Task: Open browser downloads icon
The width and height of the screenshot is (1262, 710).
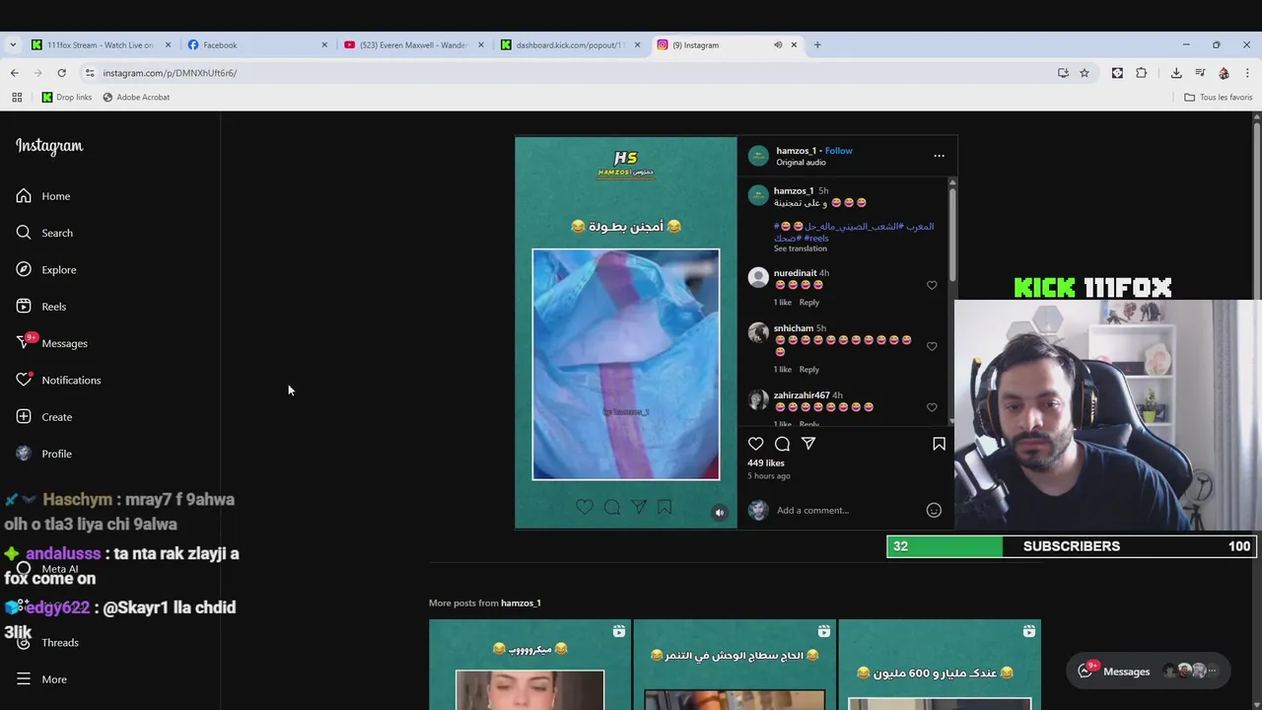Action: [1176, 73]
